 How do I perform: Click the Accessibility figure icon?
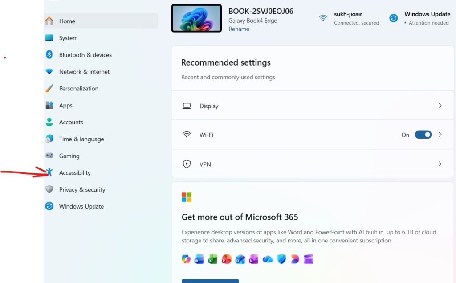tap(49, 173)
